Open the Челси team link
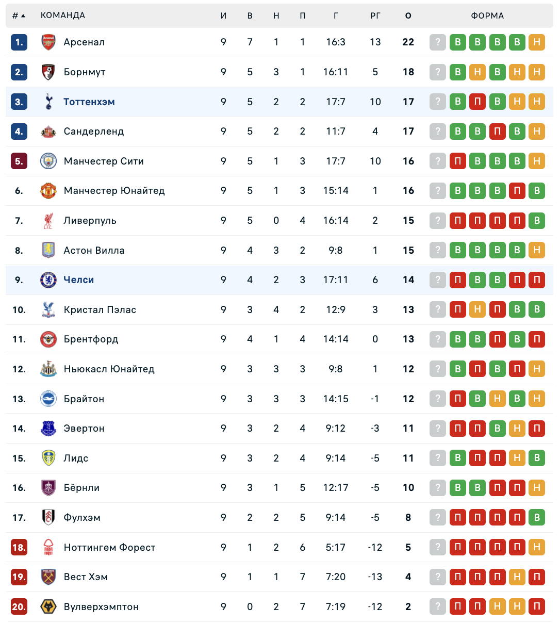560x624 pixels. (79, 280)
